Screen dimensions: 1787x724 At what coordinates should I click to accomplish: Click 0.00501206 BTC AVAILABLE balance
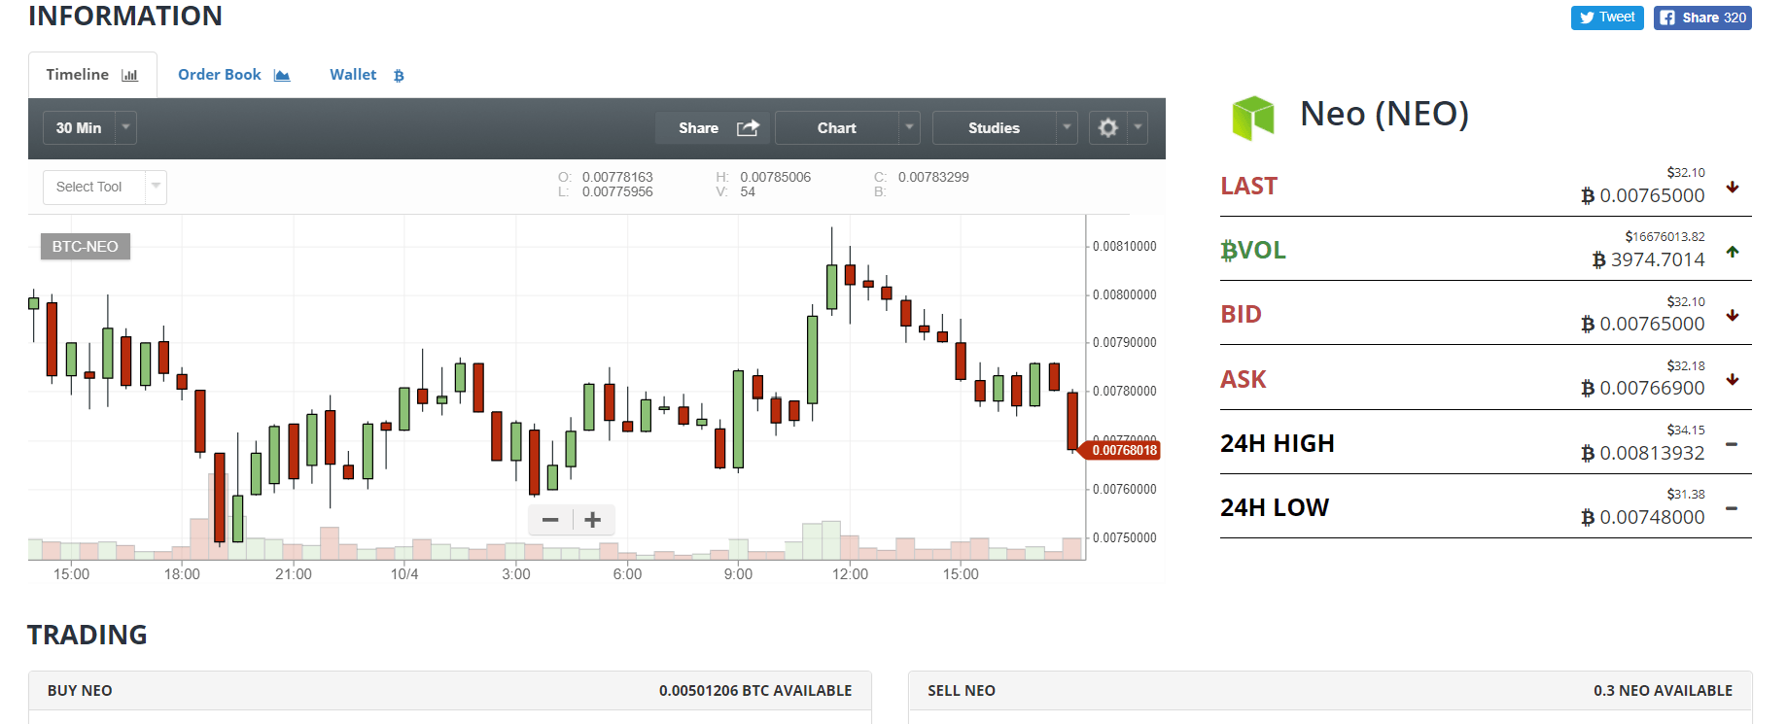755,691
